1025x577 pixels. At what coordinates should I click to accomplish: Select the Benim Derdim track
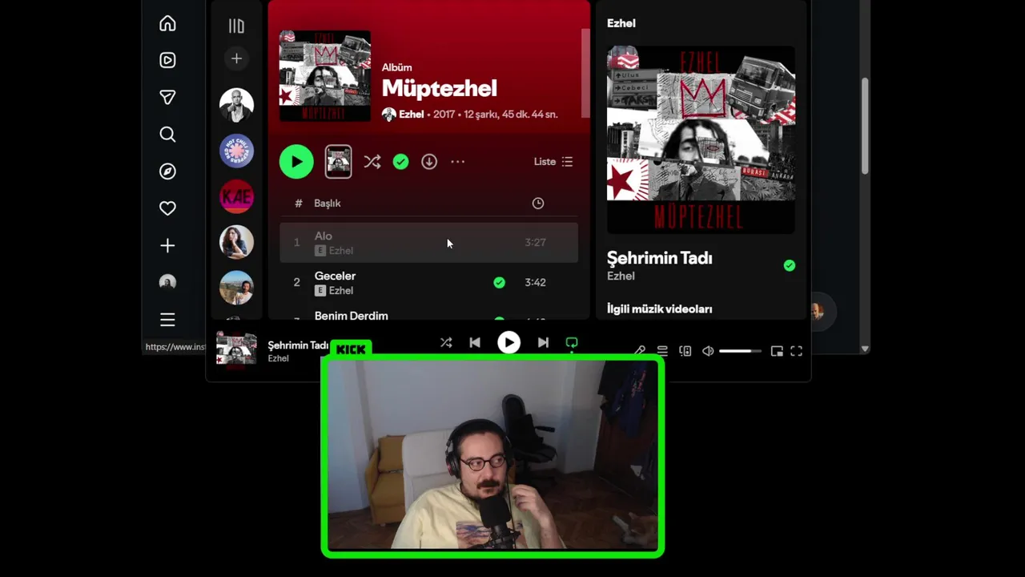(x=351, y=316)
